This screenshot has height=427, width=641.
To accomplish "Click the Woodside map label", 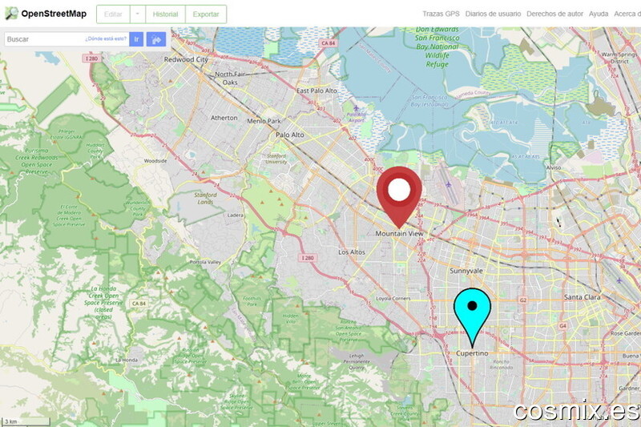I will (x=155, y=161).
